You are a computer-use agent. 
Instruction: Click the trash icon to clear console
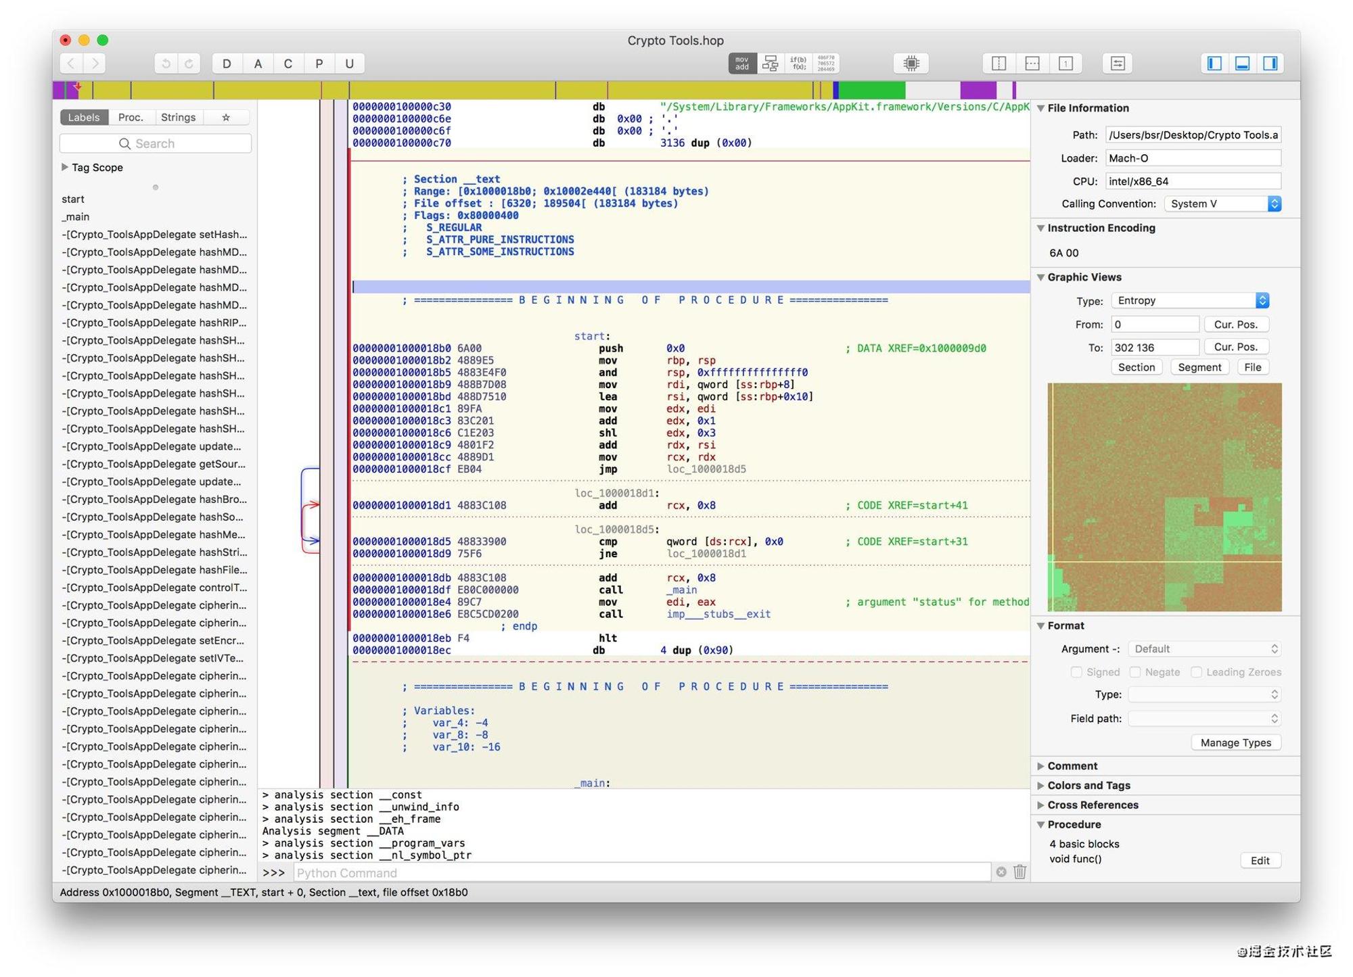pos(1020,873)
